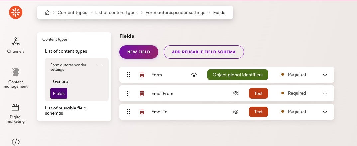The width and height of the screenshot is (357, 146).
Task: Expand the EmailFrom field details
Action: click(x=325, y=94)
